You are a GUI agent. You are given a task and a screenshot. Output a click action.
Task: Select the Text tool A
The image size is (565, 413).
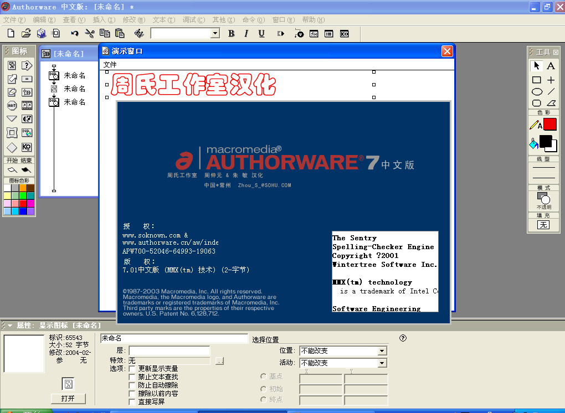point(551,65)
